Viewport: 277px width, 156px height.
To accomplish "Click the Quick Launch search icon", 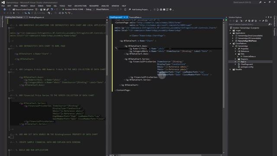I will (x=260, y=2).
